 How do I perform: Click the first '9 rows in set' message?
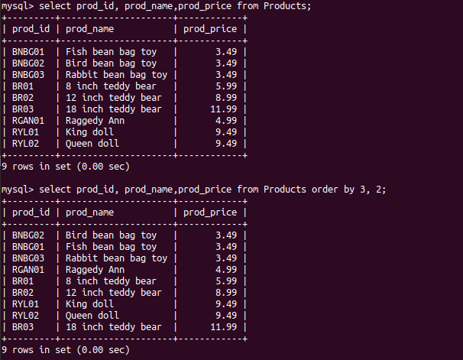pos(66,166)
